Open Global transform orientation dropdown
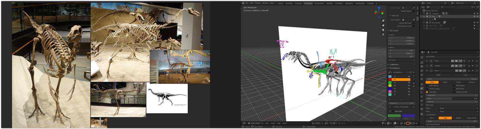 tap(318, 123)
